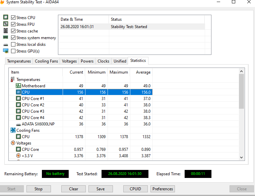Switch to the Clocks tab

[103, 61]
